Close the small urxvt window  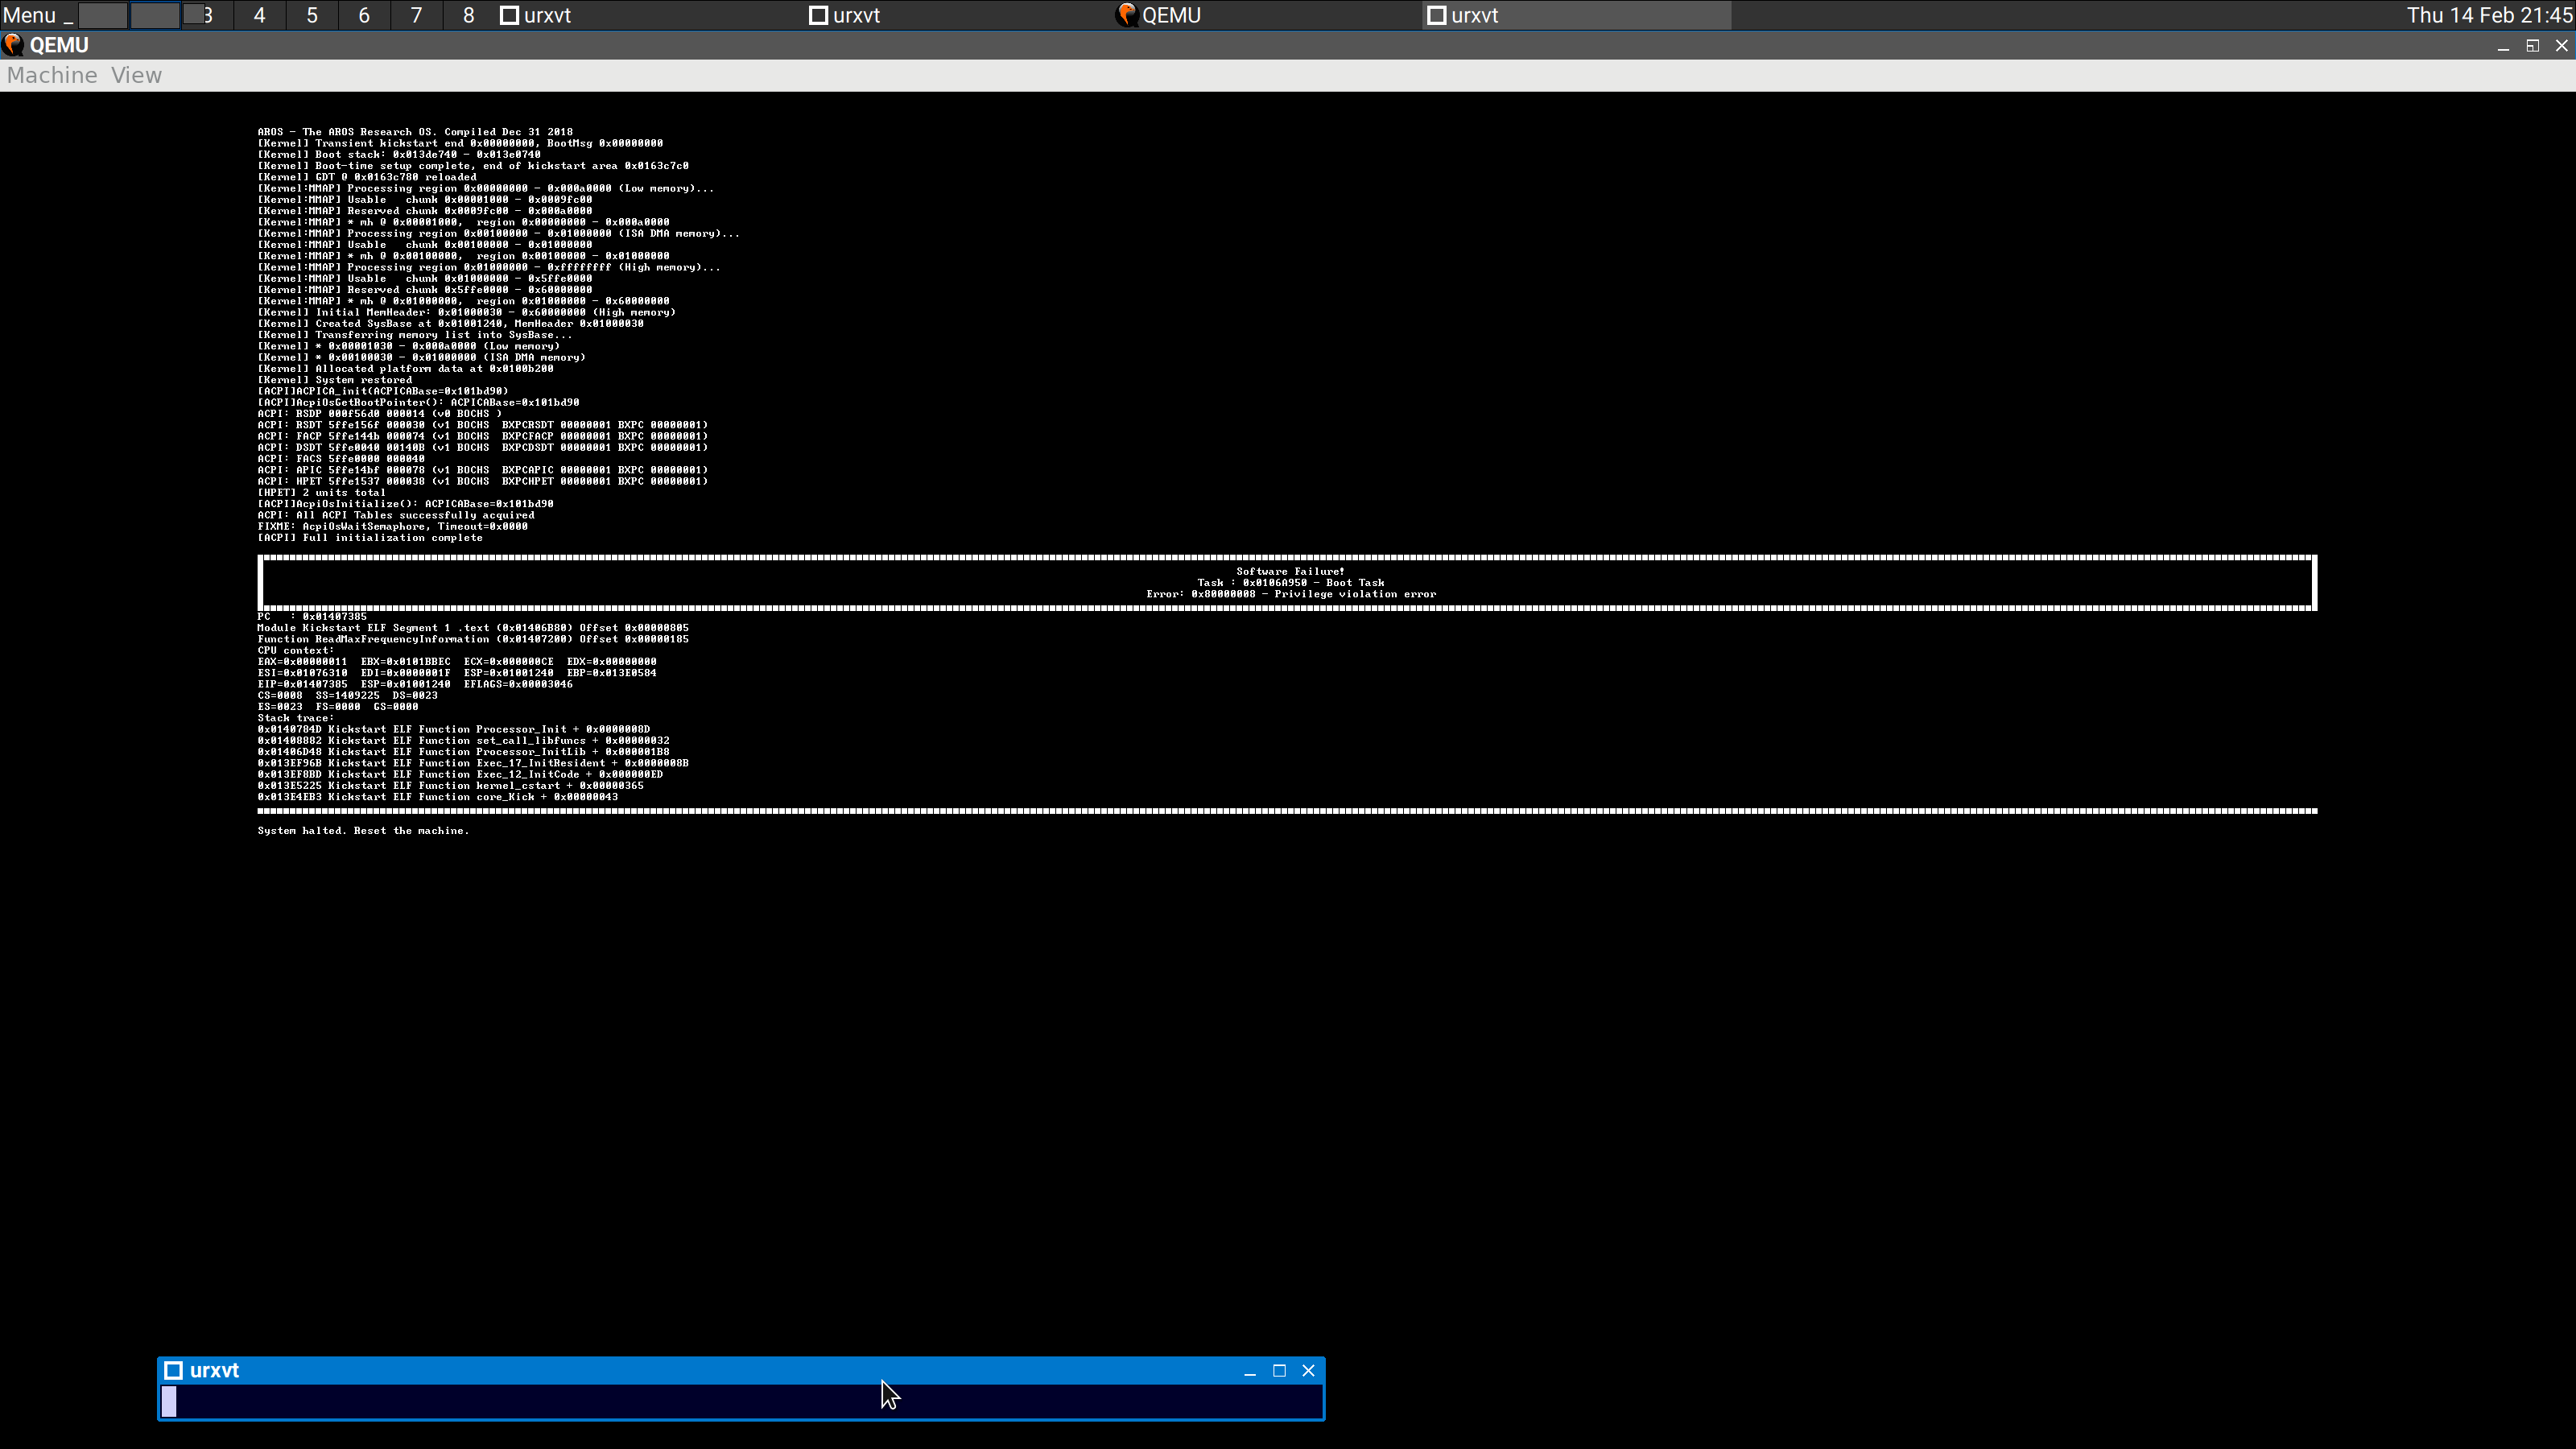point(1308,1371)
